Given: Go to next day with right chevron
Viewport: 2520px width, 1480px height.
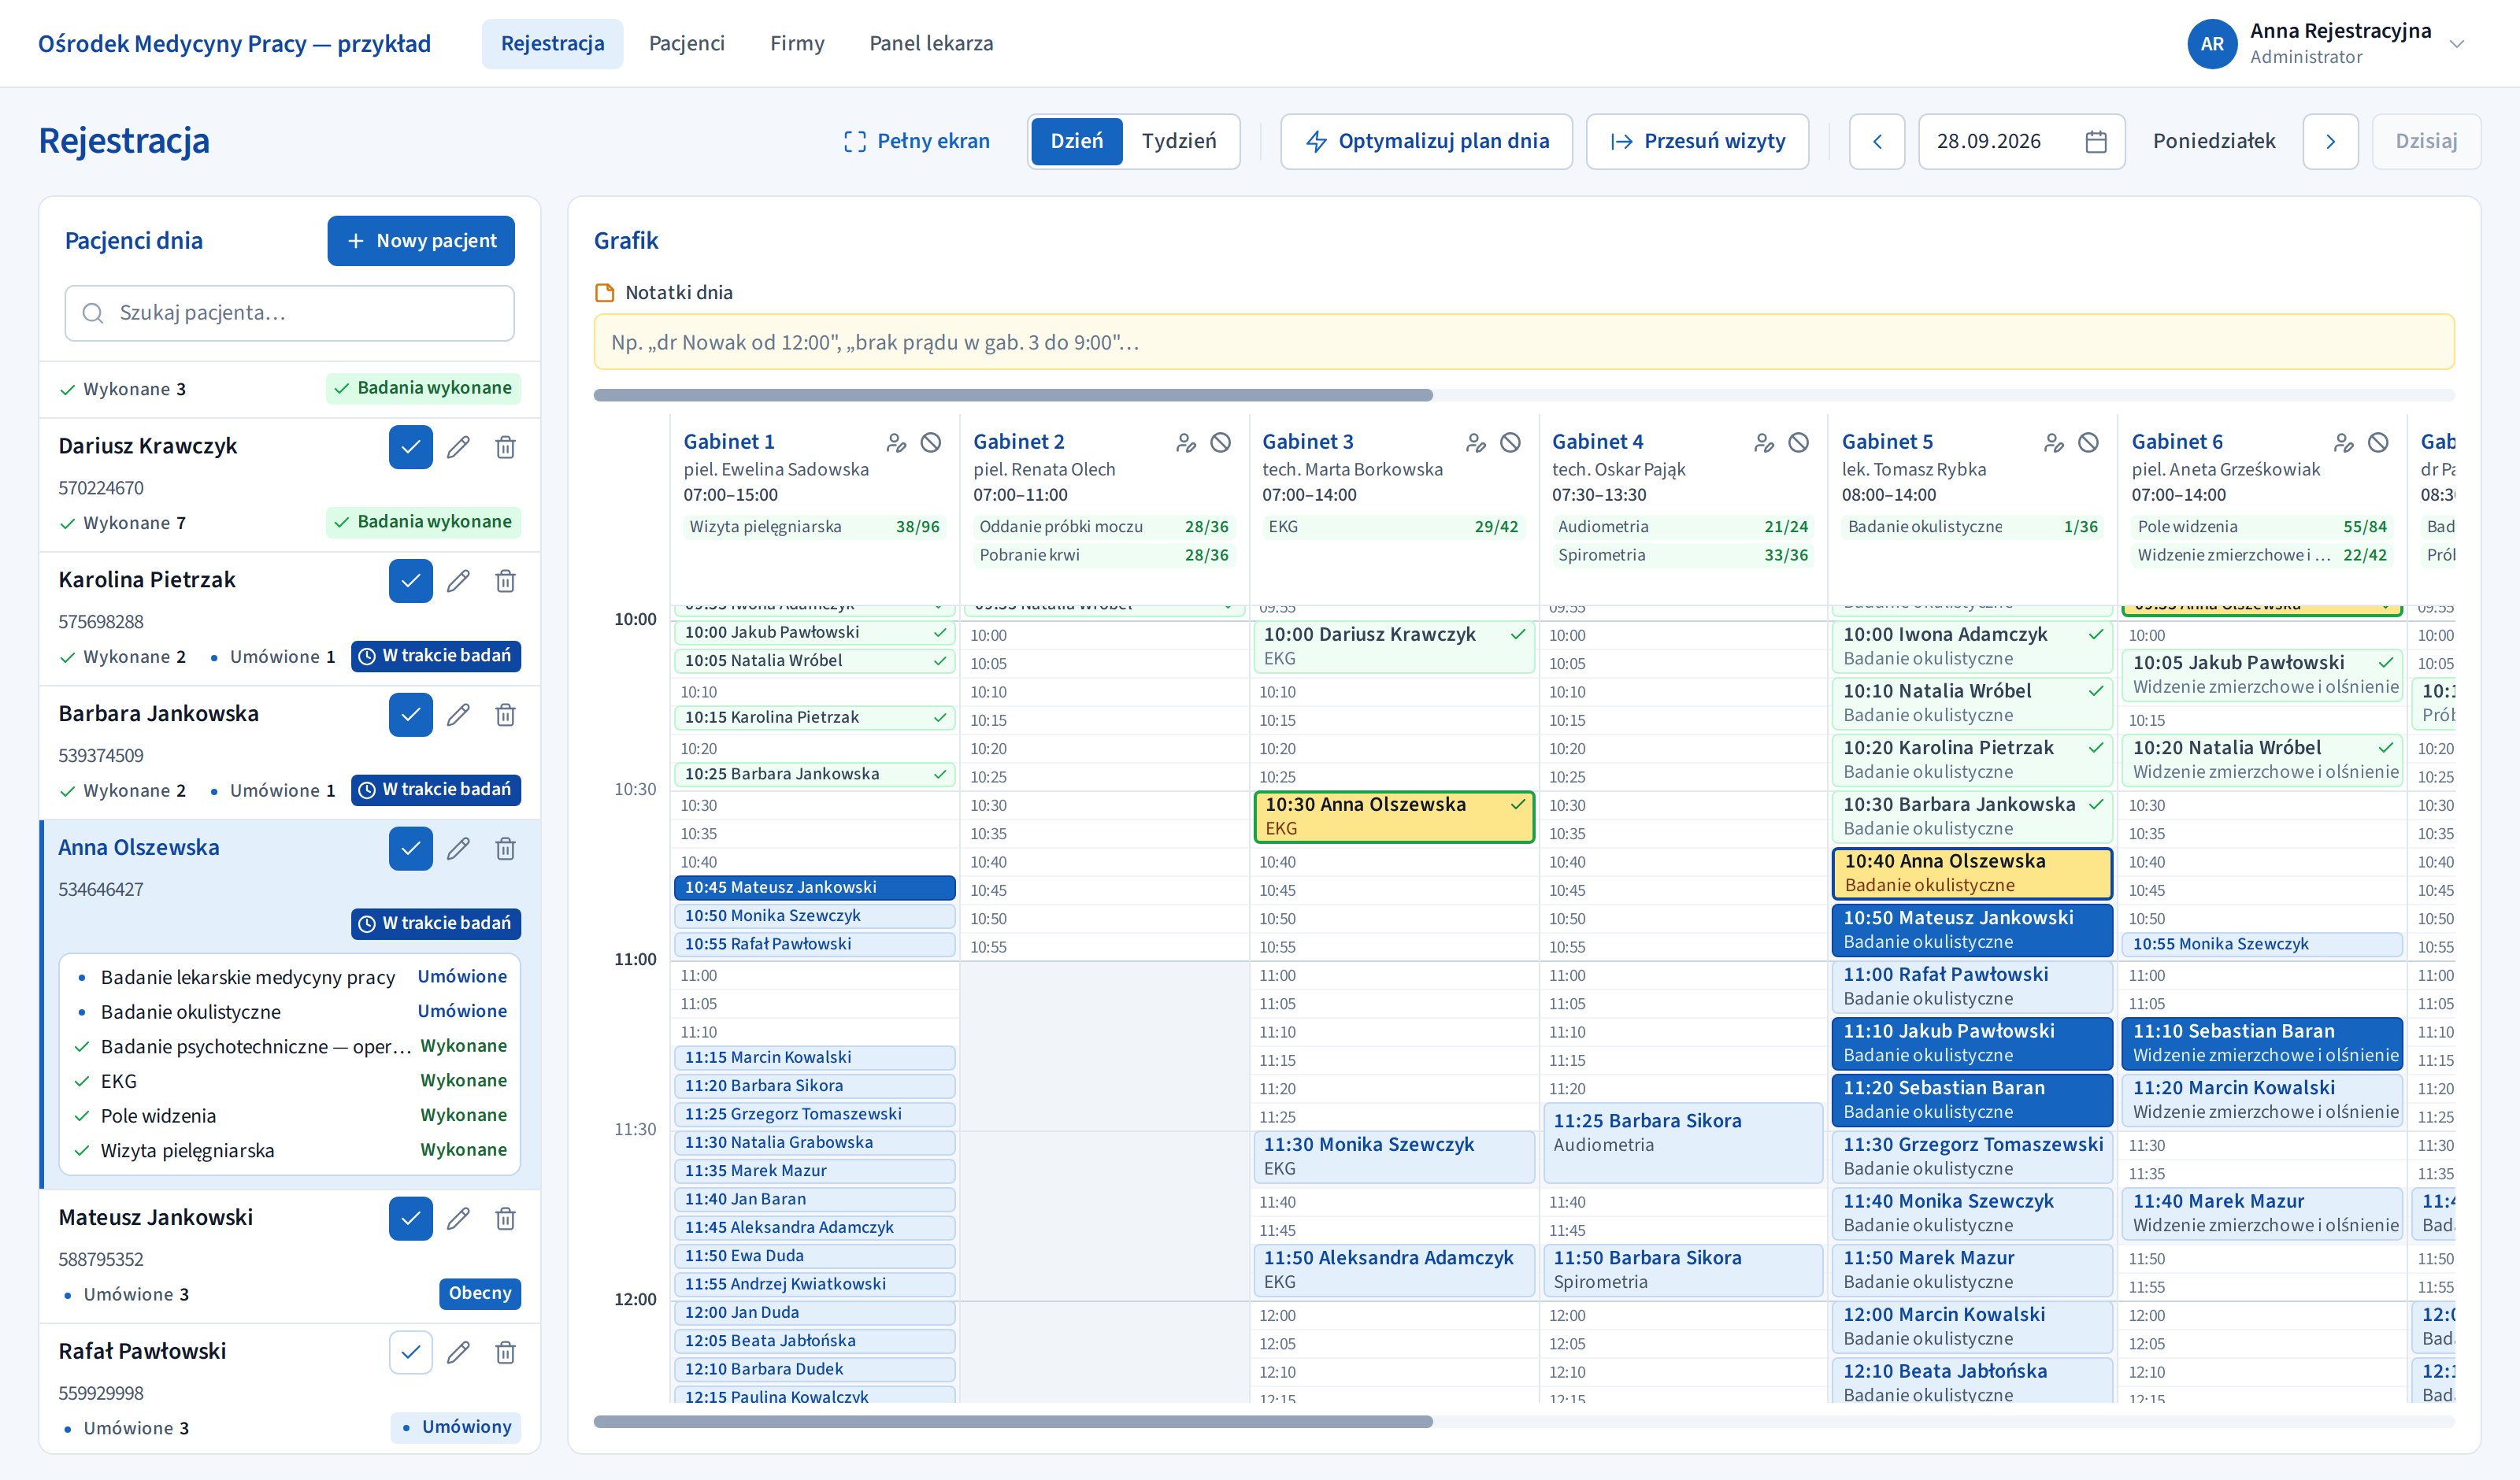Looking at the screenshot, I should [x=2330, y=141].
